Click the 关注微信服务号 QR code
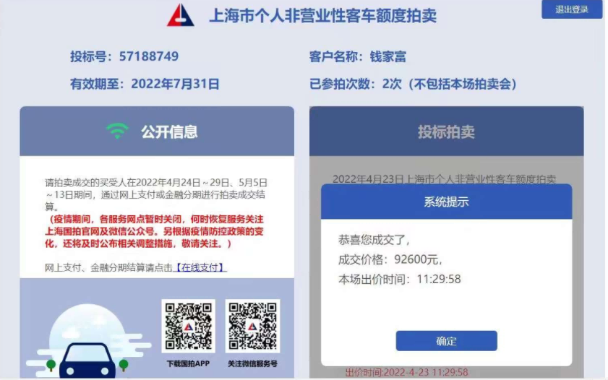Viewport: 608px width, 380px height. [252, 326]
